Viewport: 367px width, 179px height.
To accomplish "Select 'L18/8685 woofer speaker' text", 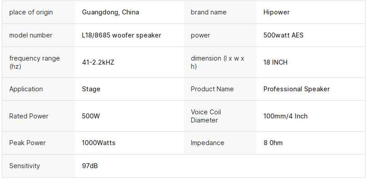I will click(122, 35).
